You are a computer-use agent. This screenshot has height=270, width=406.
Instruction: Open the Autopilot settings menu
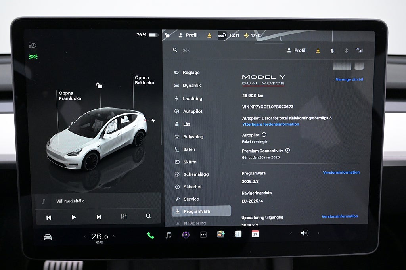pos(192,111)
